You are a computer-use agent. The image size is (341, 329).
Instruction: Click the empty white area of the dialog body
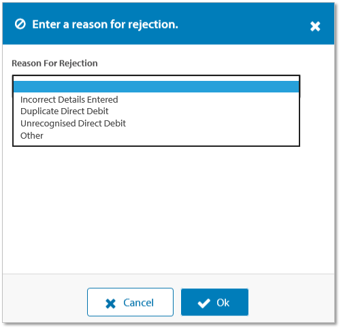pos(168,209)
